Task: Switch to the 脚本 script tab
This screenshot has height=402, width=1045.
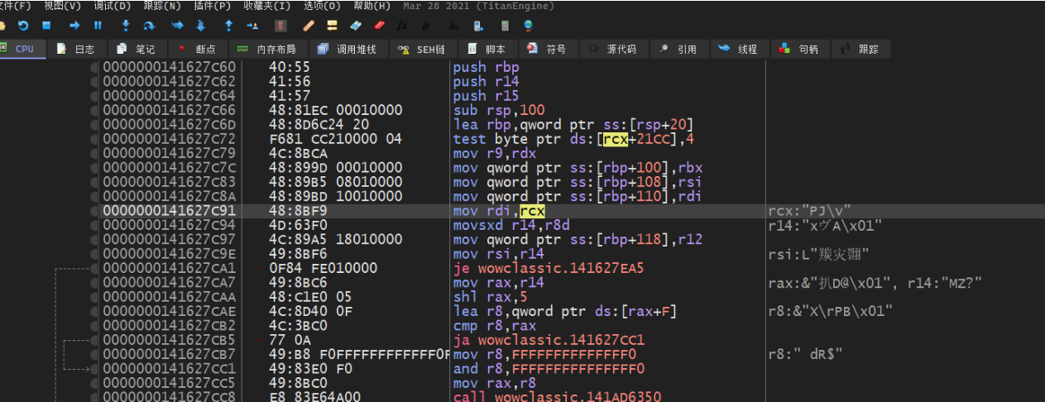Action: click(x=487, y=49)
